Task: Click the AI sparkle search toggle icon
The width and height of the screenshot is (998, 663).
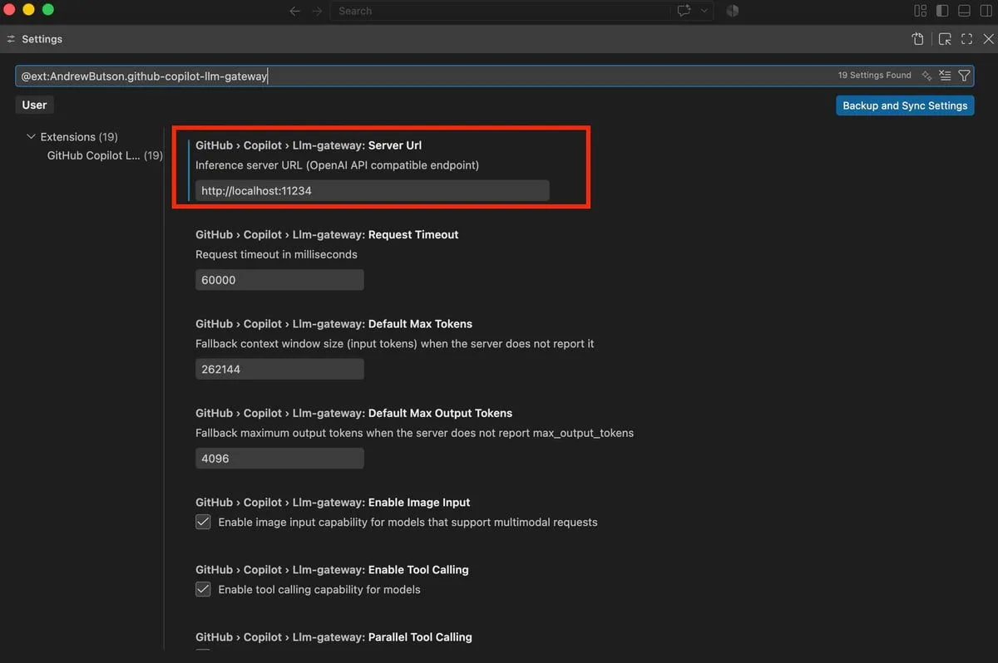Action: [x=926, y=76]
